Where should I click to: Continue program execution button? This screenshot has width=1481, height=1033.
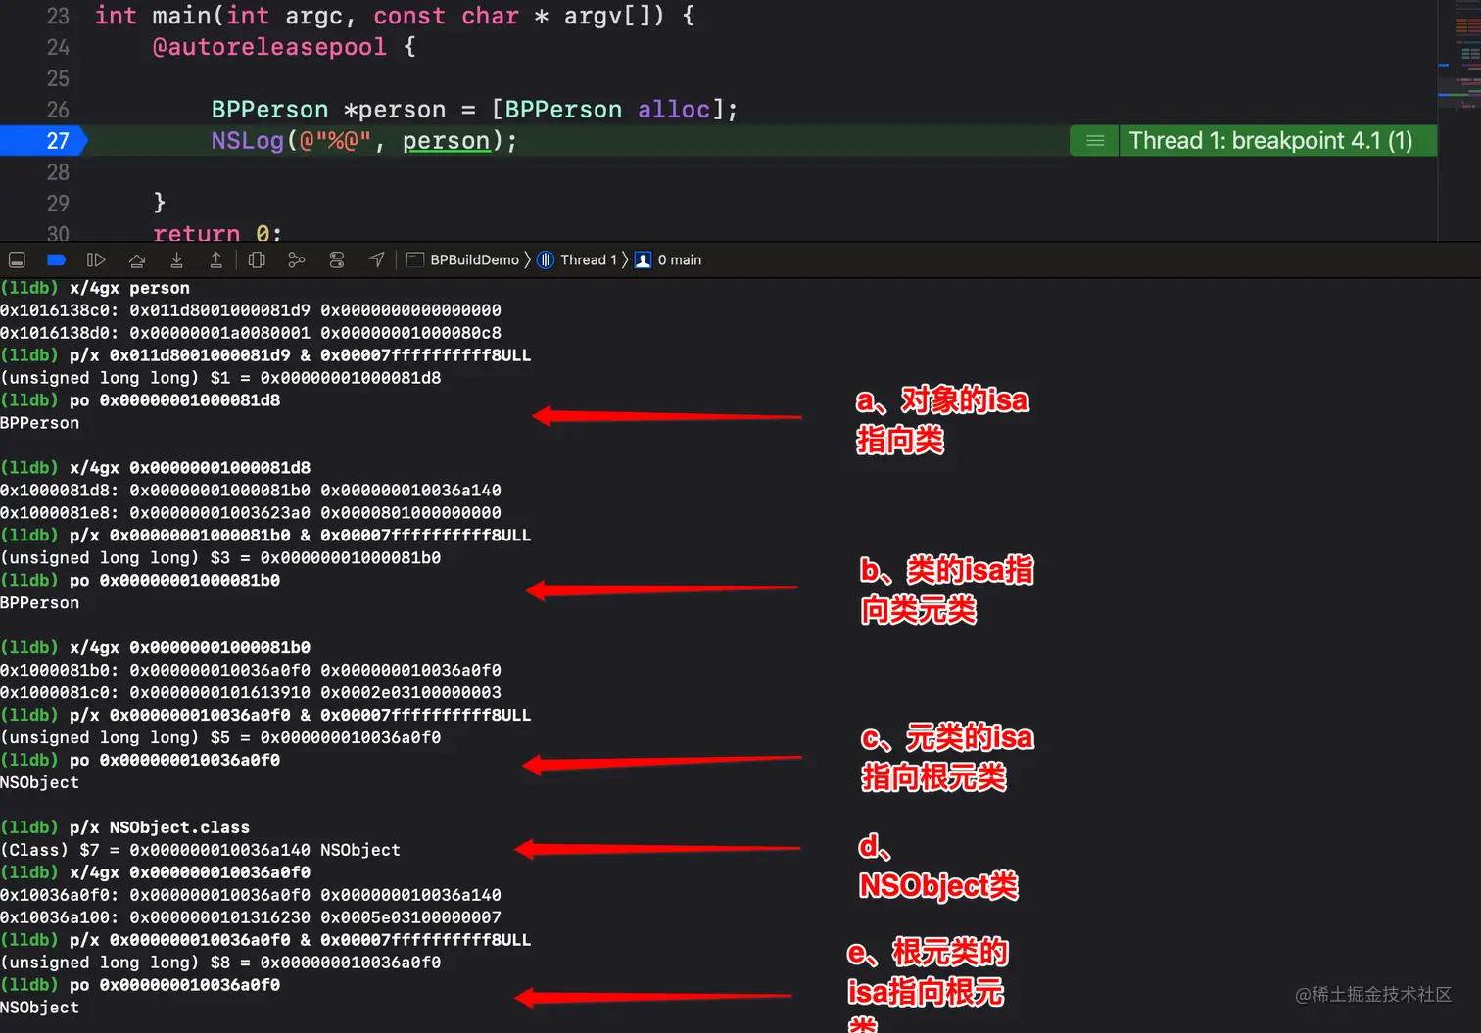[96, 260]
